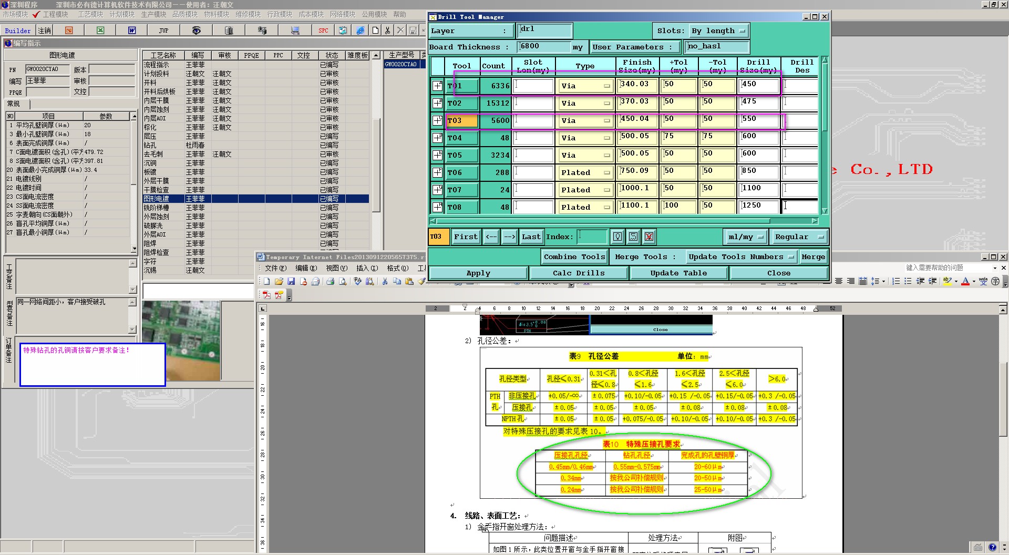Open the Type dropdown for T06 Plated

(x=585, y=172)
